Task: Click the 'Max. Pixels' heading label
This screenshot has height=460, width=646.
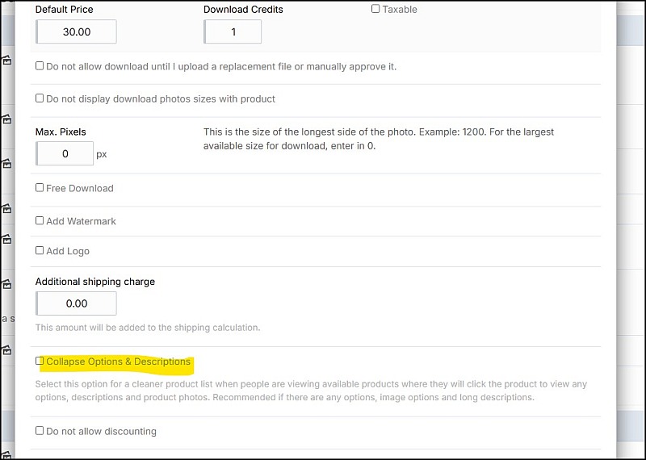Action: click(61, 132)
